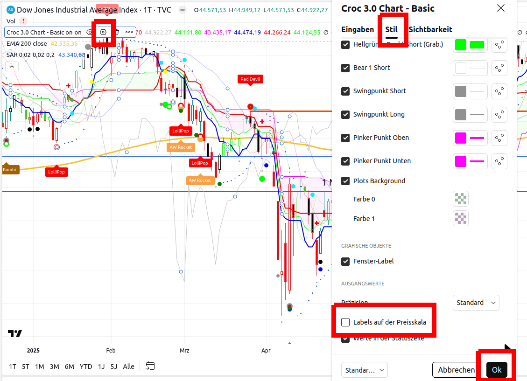Screen dimensions: 527x381
Task: Click the go-to-date calendar icon
Action: [150, 366]
